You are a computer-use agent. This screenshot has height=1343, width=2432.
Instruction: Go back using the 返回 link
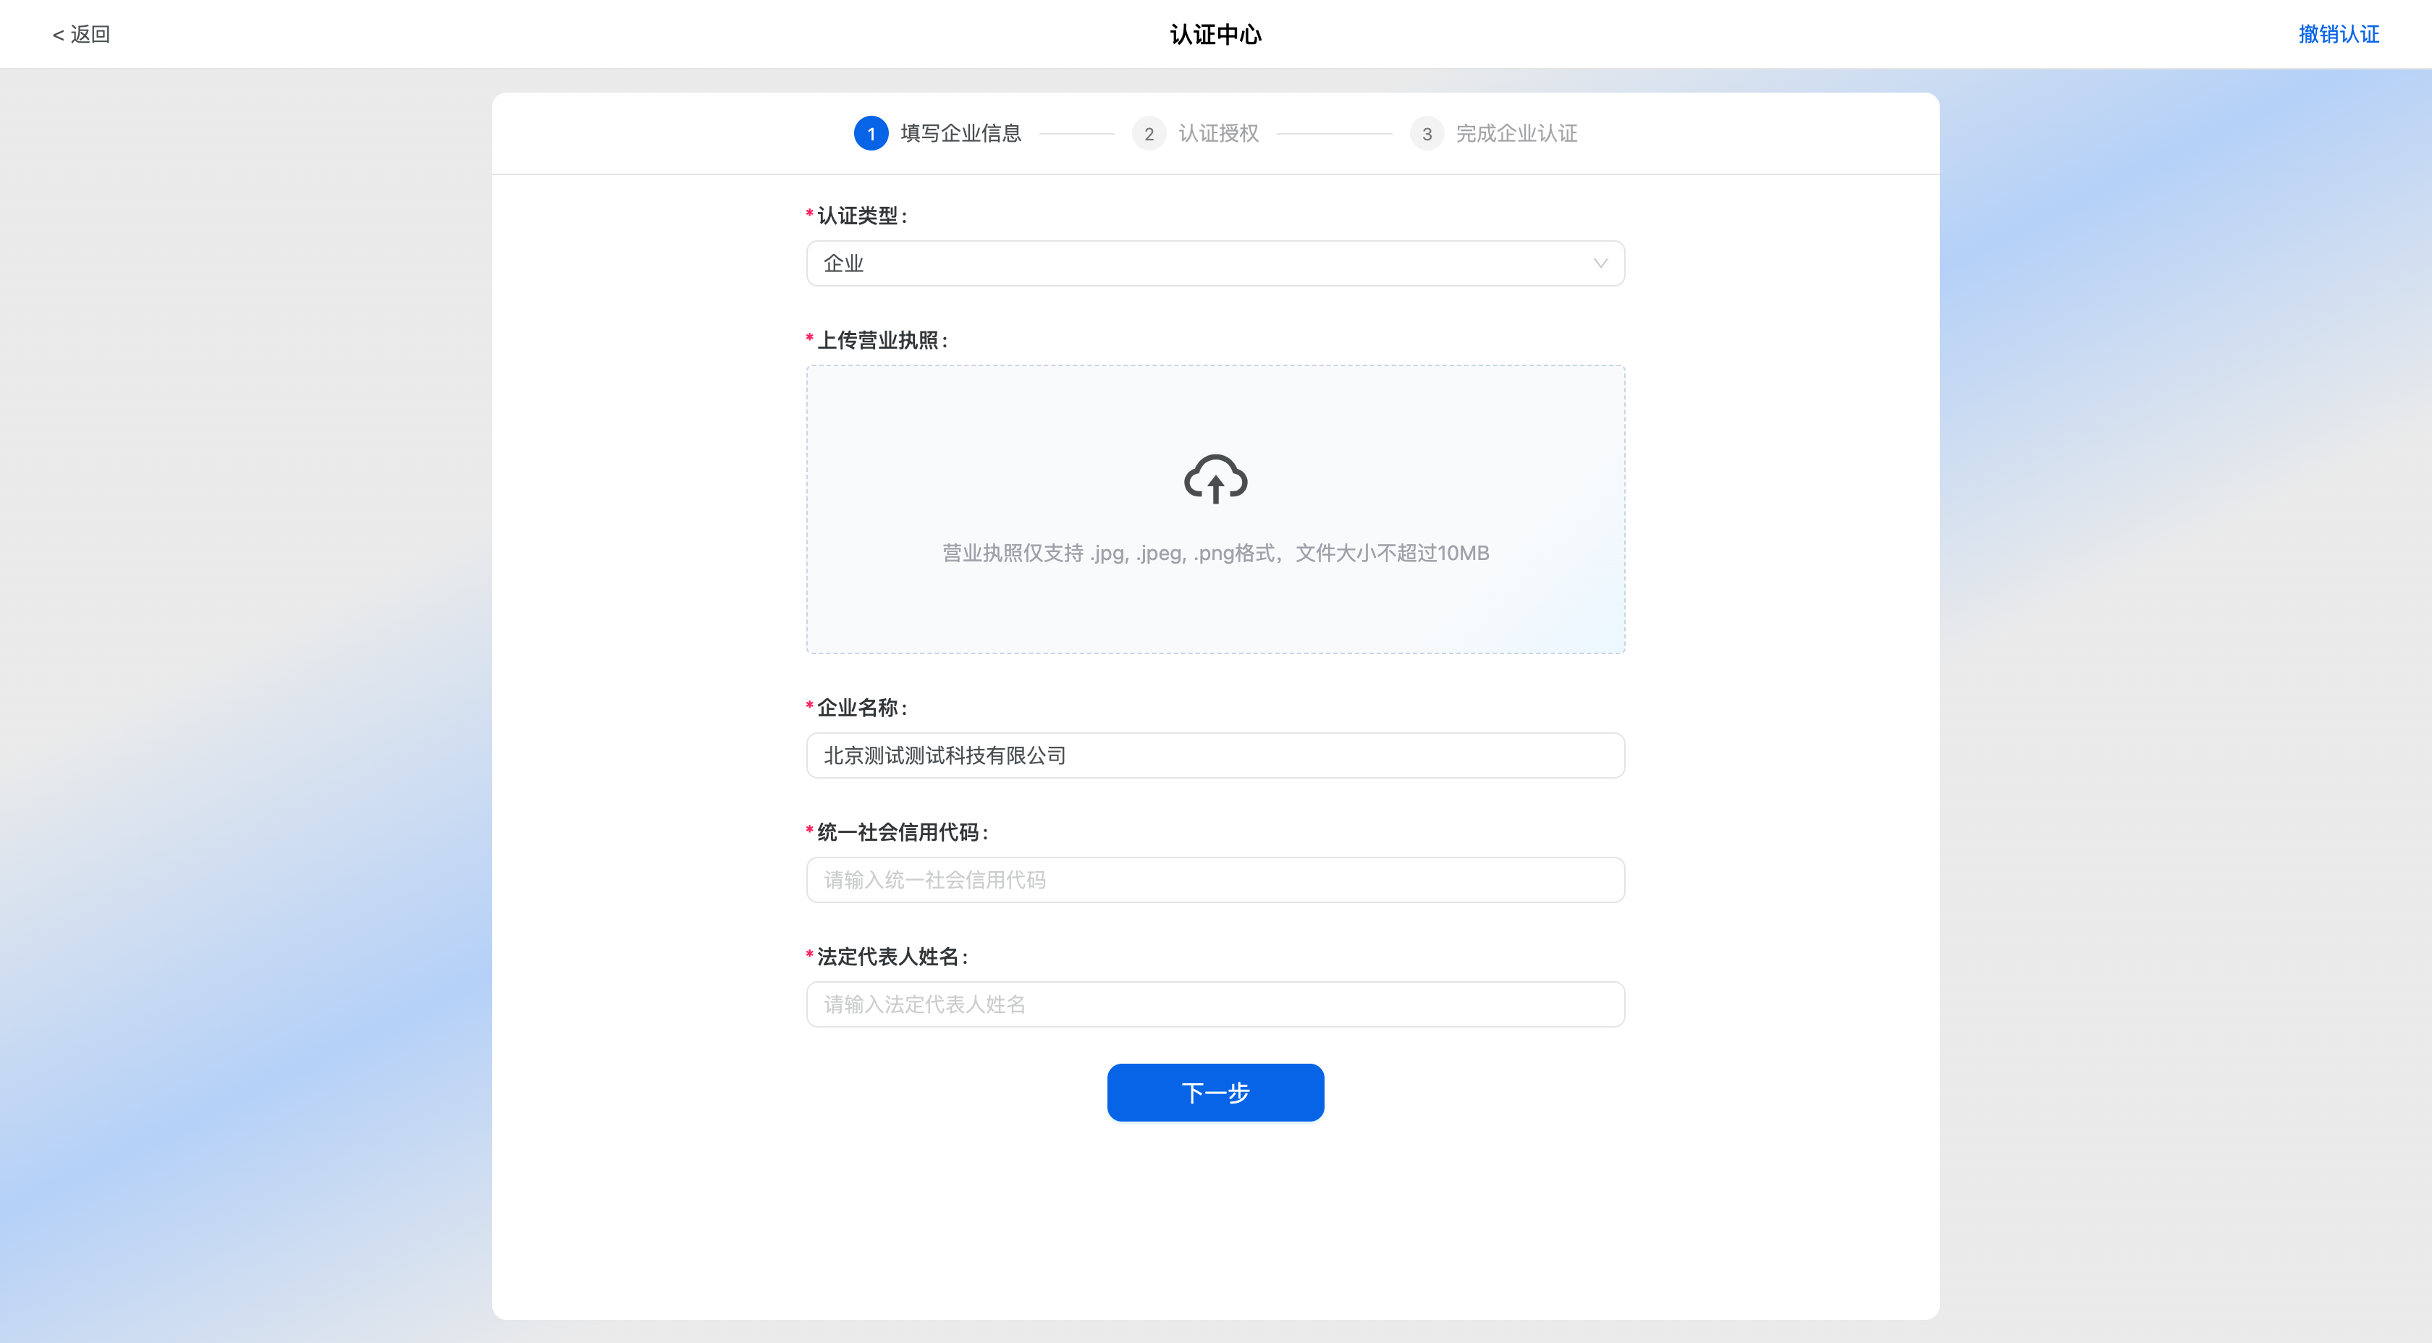[81, 34]
